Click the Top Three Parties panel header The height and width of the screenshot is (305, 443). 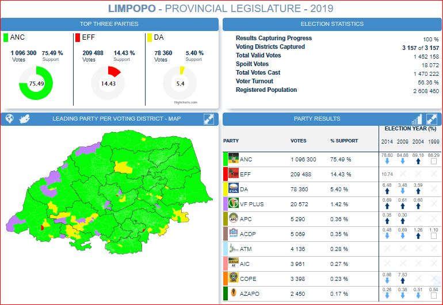click(x=109, y=24)
